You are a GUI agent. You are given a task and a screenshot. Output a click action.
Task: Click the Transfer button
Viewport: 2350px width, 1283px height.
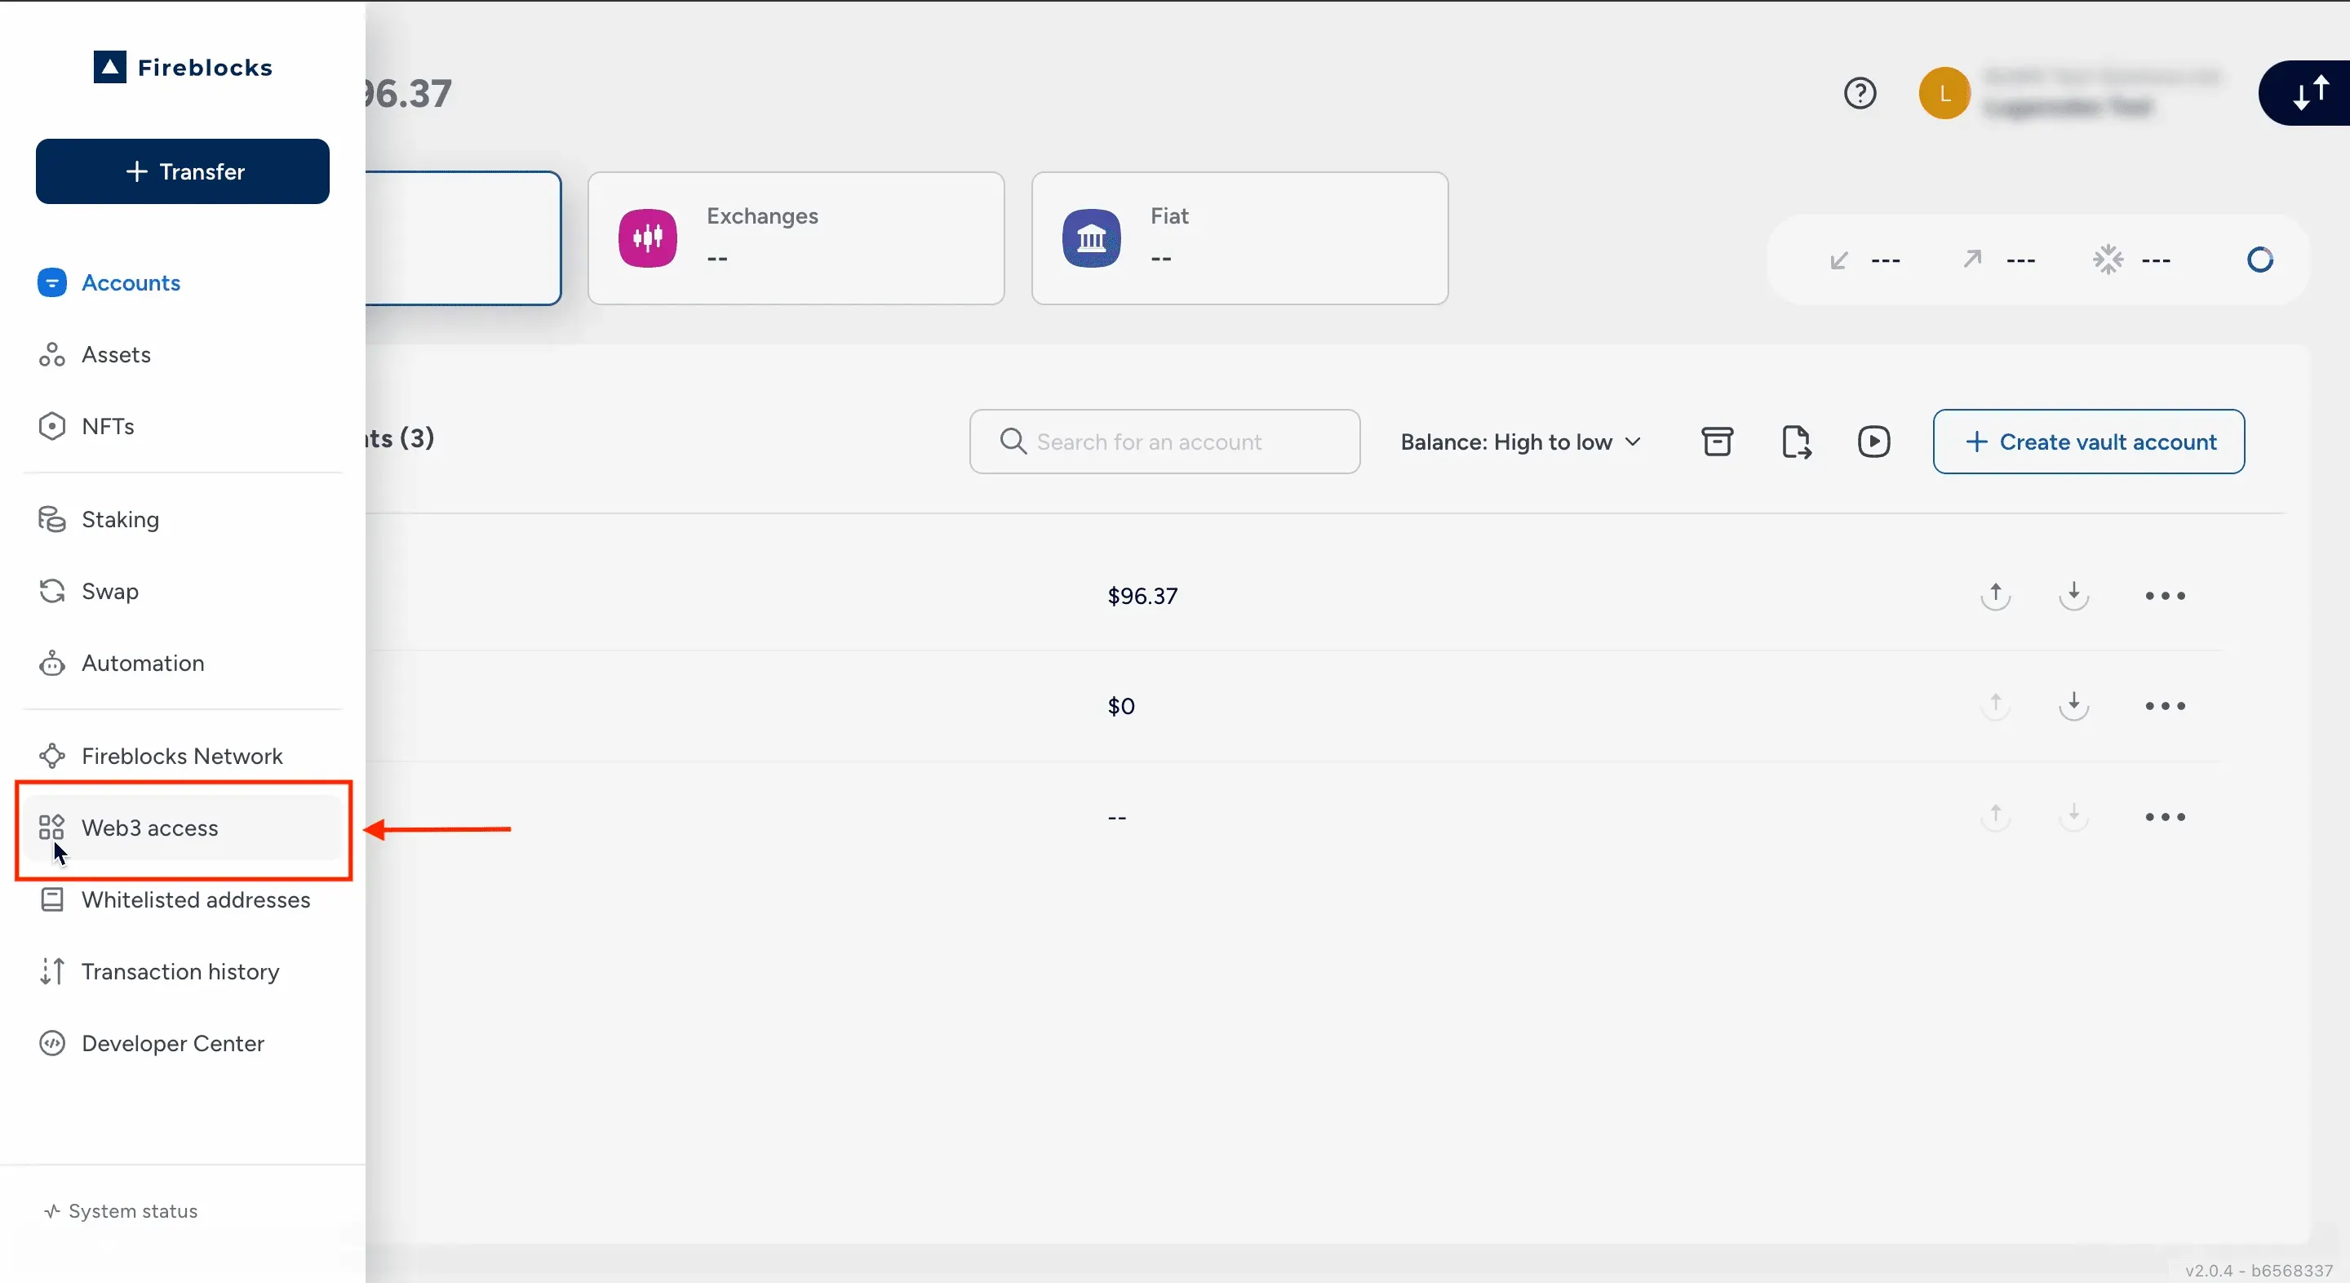(183, 171)
